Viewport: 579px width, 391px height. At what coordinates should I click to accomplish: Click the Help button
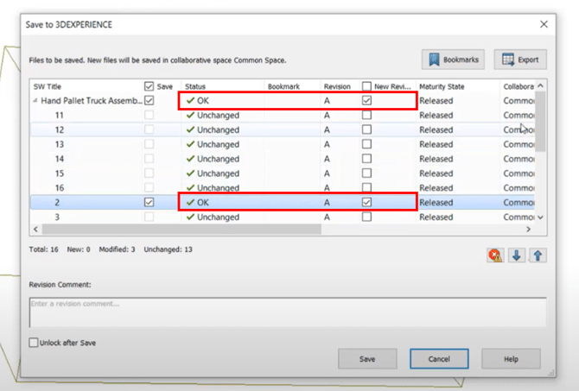[x=511, y=359]
